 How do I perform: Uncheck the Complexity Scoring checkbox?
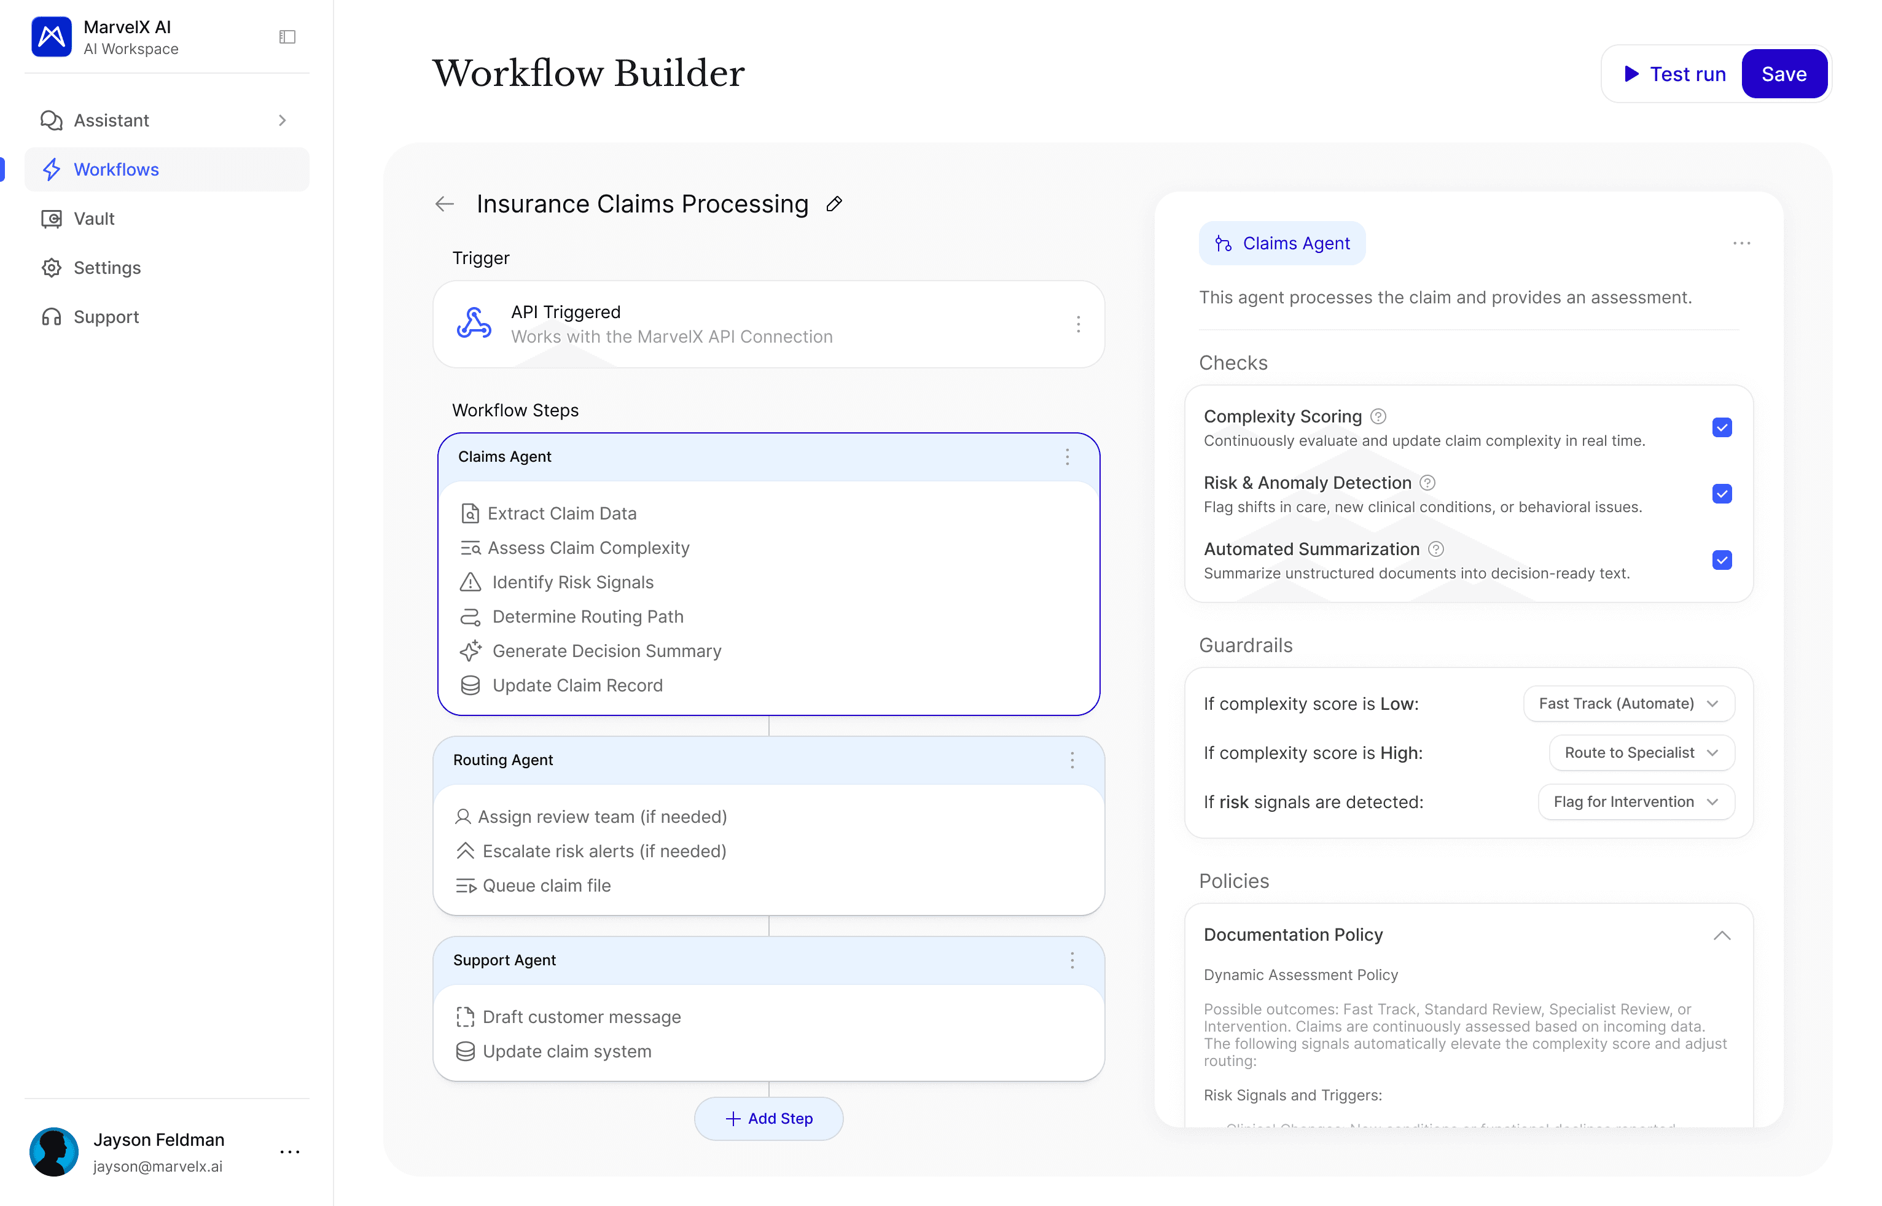[1722, 427]
